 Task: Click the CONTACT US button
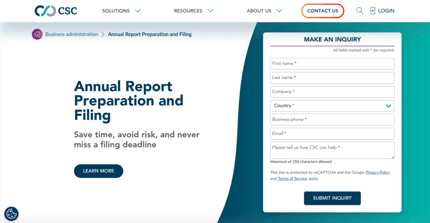coord(323,11)
